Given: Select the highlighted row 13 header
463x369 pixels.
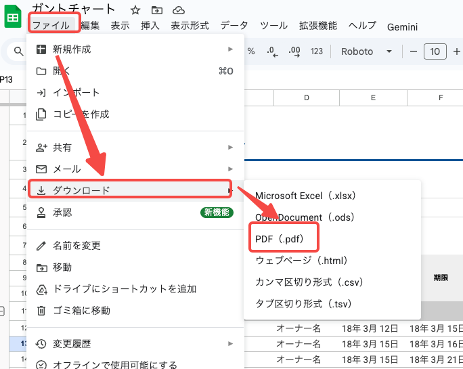Looking at the screenshot, I should coord(18,343).
